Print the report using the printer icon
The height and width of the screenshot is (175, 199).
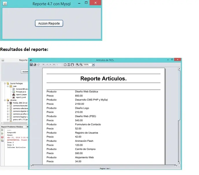pyautogui.click(x=35, y=65)
